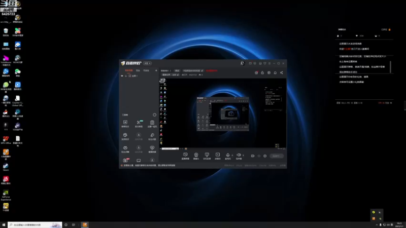The height and width of the screenshot is (228, 406).
Task: Add multimedia source with play icon
Action: 218,156
